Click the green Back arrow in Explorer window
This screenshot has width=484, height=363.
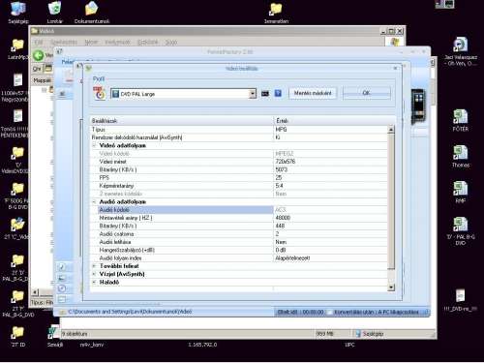tap(39, 55)
